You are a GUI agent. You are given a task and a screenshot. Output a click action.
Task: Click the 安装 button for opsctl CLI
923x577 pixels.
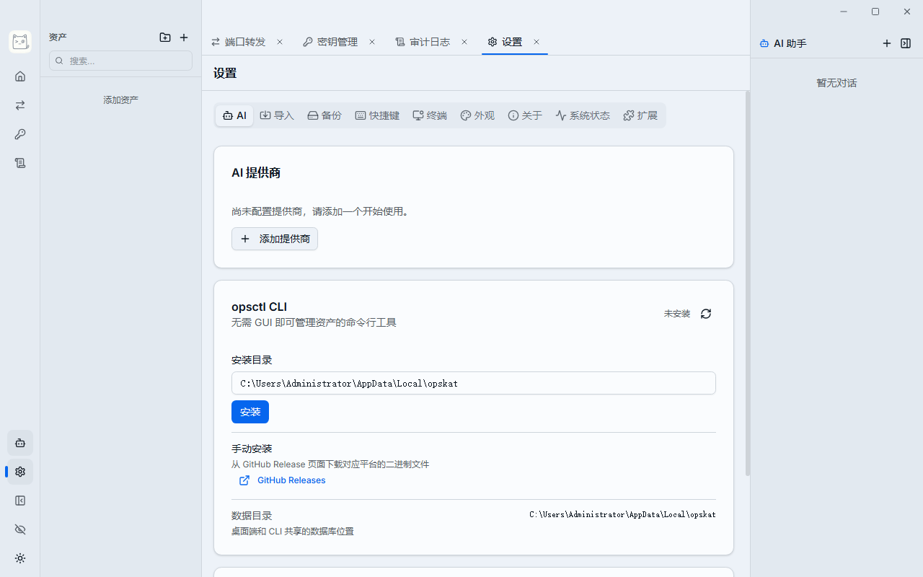pyautogui.click(x=249, y=411)
